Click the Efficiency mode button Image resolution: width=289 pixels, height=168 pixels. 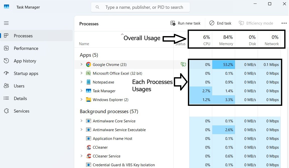click(x=256, y=23)
